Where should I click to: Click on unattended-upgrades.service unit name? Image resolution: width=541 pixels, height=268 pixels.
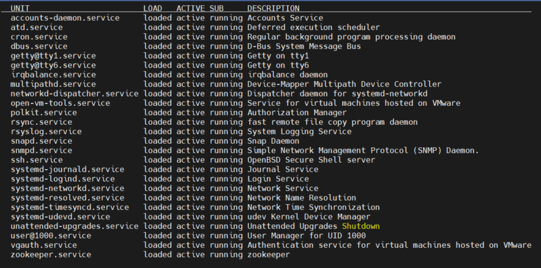tap(74, 226)
